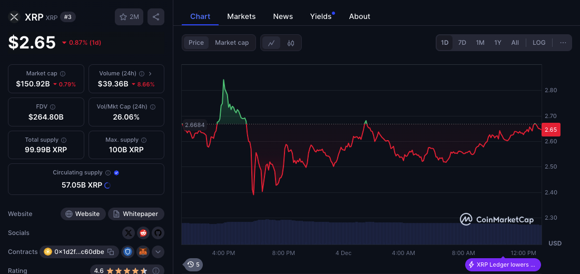Switch chart to candlestick view
580x274 pixels.
pos(290,43)
